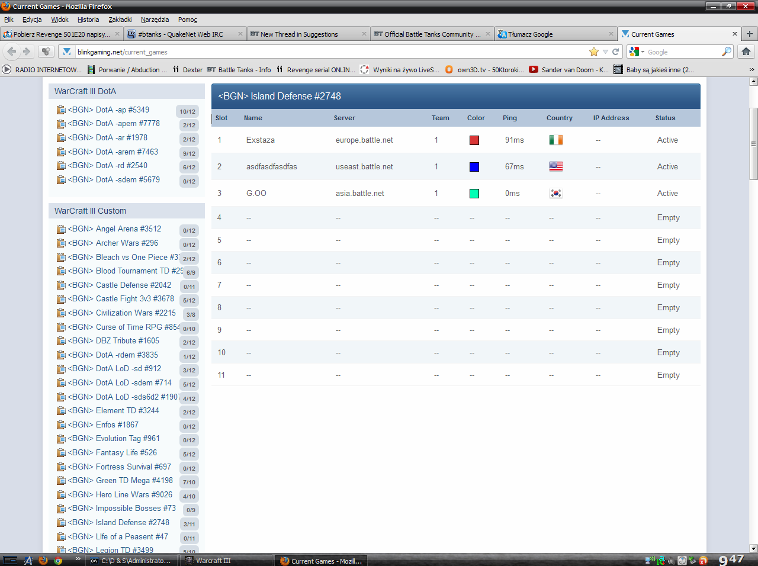This screenshot has height=566, width=758.
Task: Click the Firefox back arrow button
Action: coord(11,52)
